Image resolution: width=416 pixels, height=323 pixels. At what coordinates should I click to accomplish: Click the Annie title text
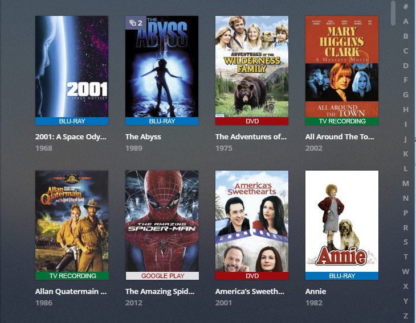coord(316,292)
